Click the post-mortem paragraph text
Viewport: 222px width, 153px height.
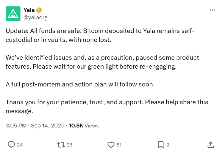tap(80, 84)
